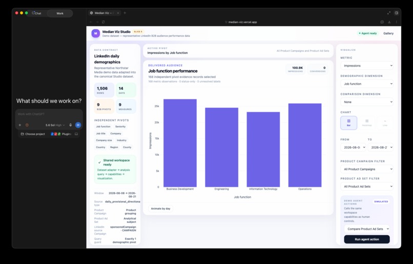Click the 14 days stat card
This screenshot has height=264, width=413.
tap(126, 90)
